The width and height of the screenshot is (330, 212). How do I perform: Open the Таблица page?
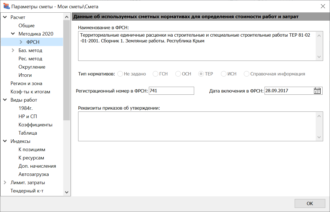[x=28, y=133]
